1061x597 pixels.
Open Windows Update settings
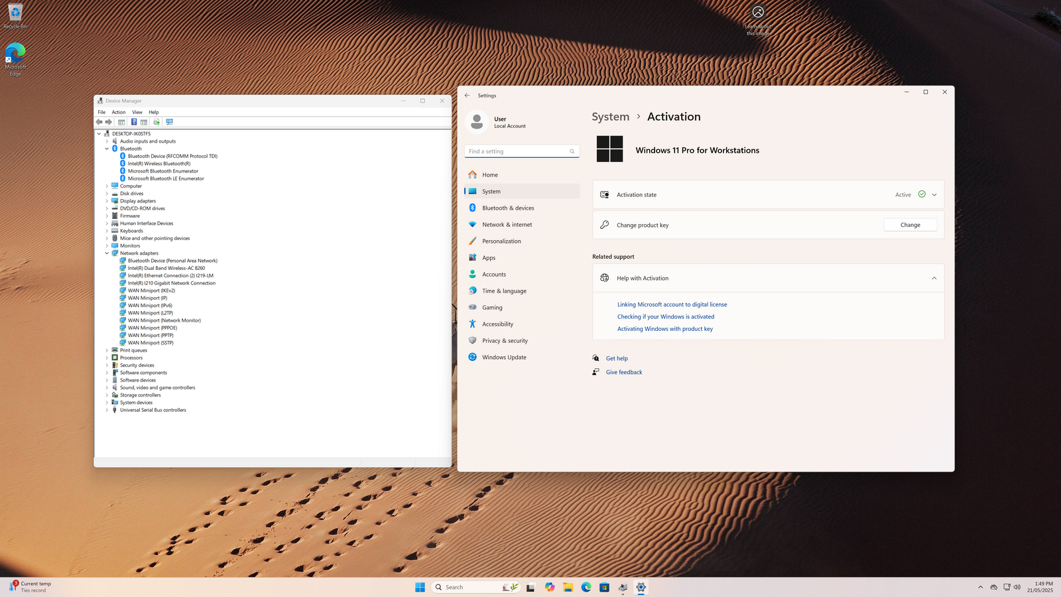(522, 358)
